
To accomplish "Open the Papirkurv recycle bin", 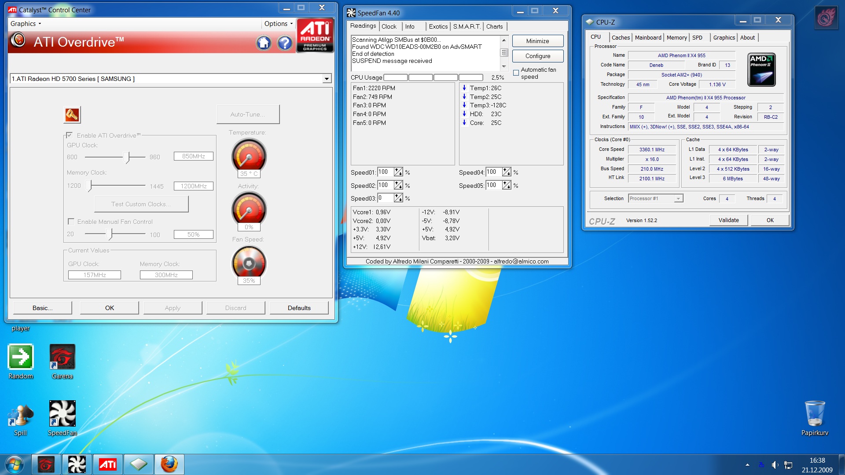I will point(815,418).
